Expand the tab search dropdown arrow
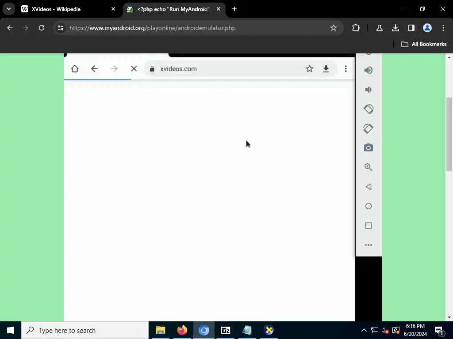 tap(9, 9)
